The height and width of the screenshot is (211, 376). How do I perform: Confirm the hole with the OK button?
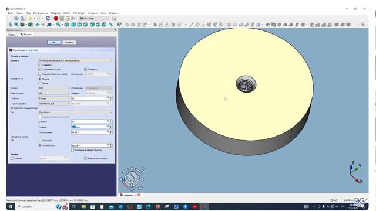click(53, 42)
